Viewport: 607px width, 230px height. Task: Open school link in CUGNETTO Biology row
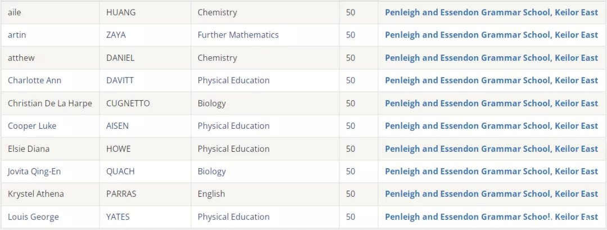click(491, 103)
